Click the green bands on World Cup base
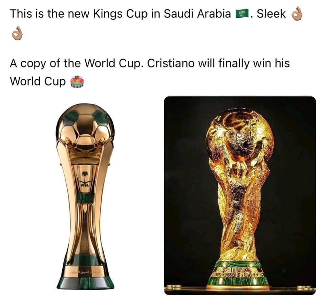Image resolution: width=325 pixels, height=299 pixels. pyautogui.click(x=238, y=272)
